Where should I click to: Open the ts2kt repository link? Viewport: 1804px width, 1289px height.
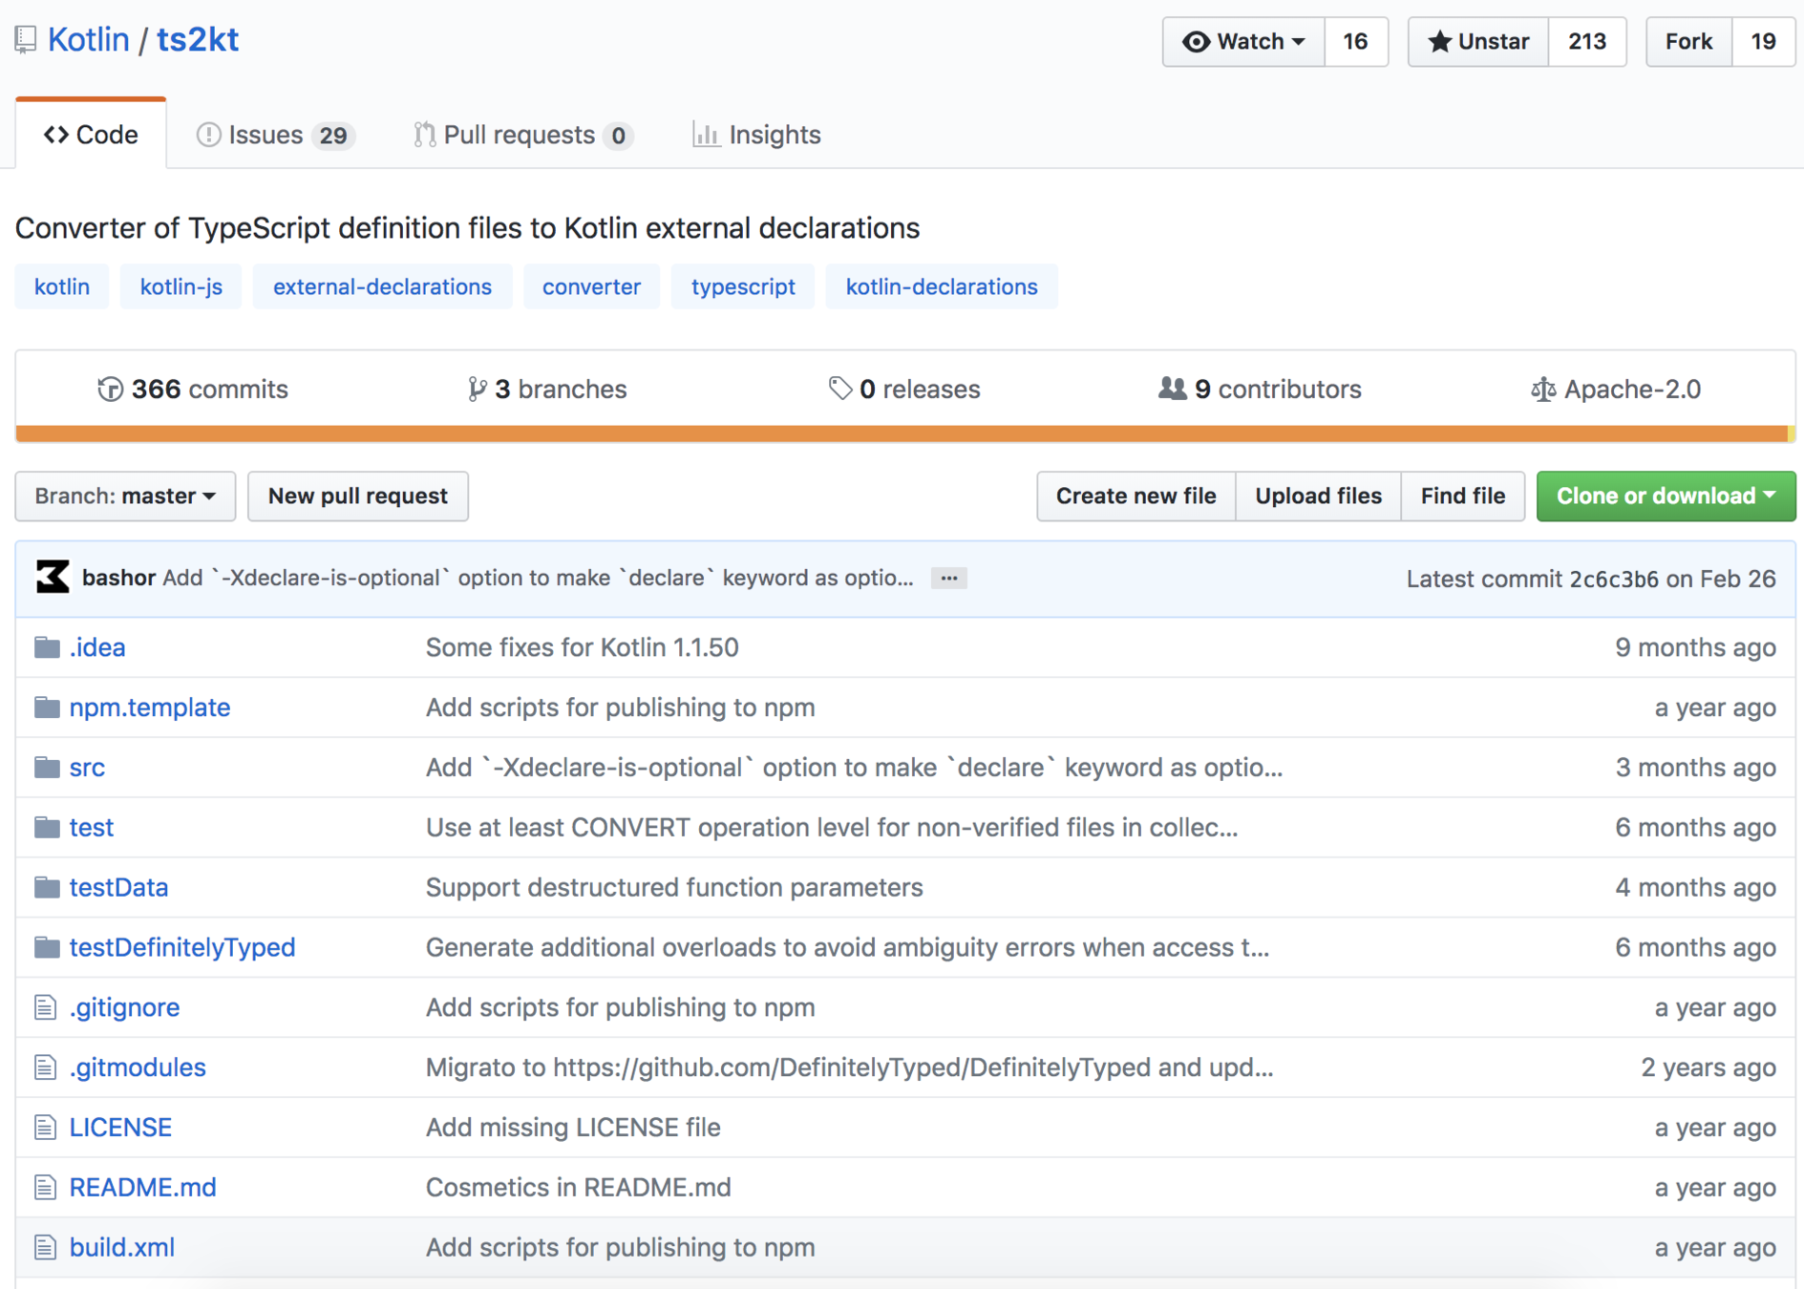[198, 40]
